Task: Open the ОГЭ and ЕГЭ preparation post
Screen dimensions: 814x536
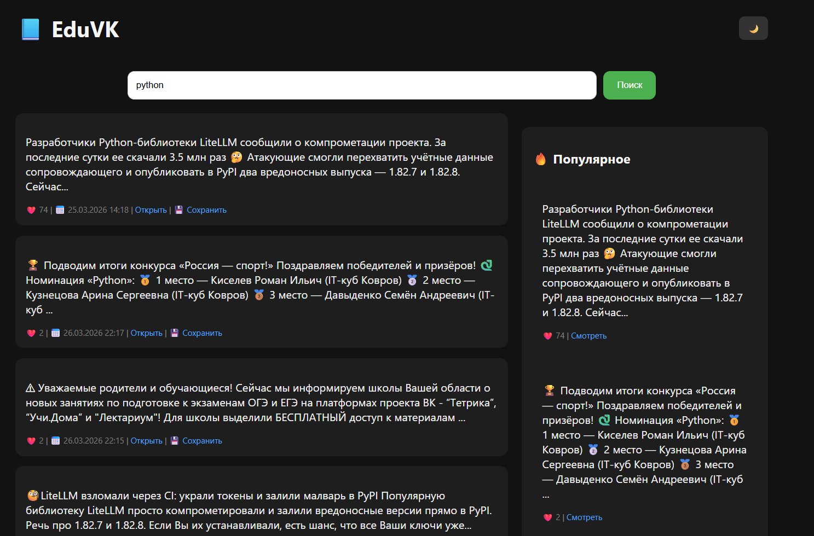Action: (x=146, y=441)
